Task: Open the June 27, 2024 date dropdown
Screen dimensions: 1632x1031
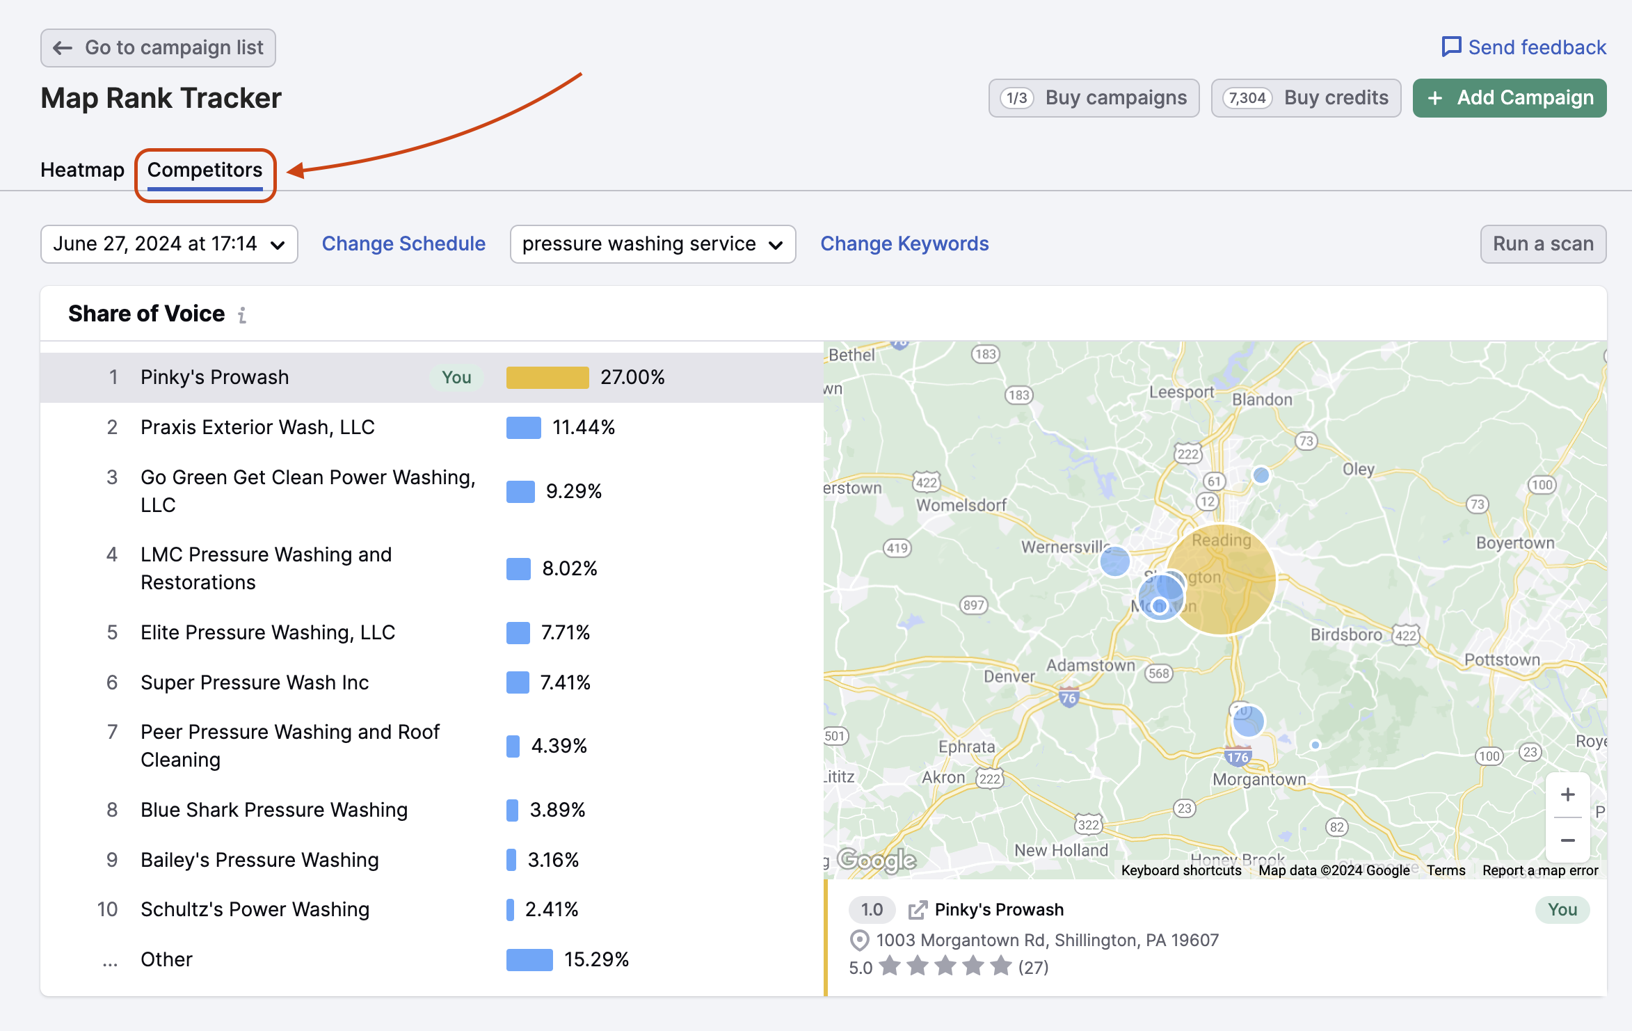Action: (169, 244)
